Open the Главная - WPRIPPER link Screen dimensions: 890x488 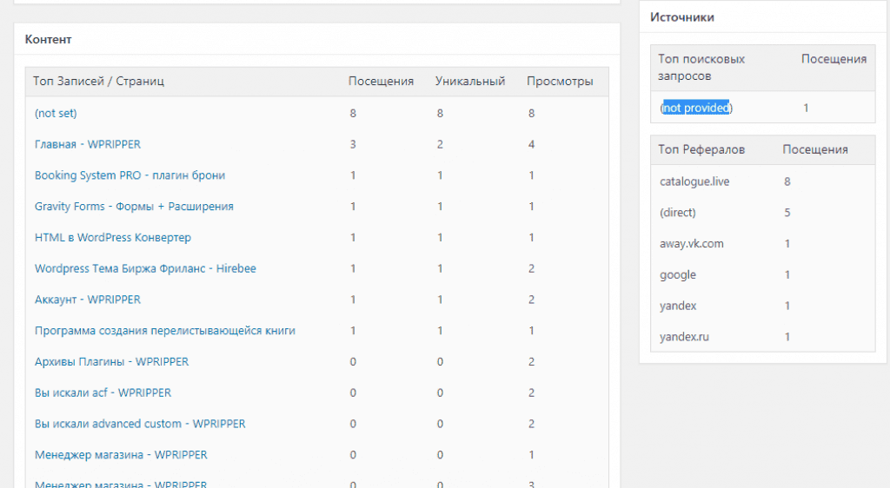(87, 144)
